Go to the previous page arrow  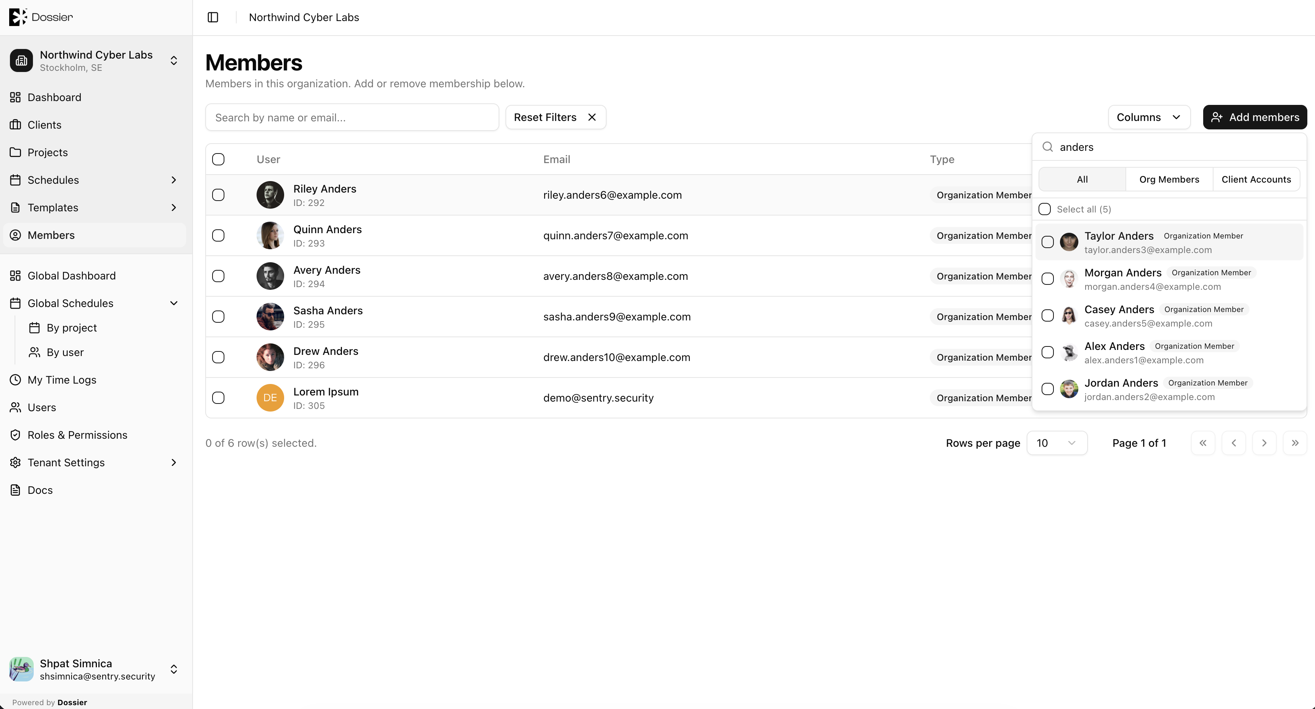click(x=1234, y=443)
